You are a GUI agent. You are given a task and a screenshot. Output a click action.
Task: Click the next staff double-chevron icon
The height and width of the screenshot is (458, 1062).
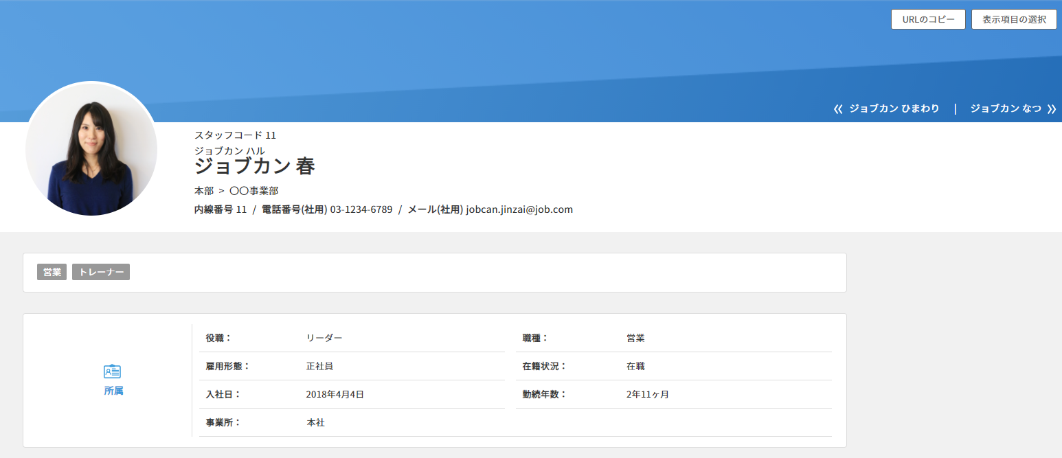coord(1051,109)
